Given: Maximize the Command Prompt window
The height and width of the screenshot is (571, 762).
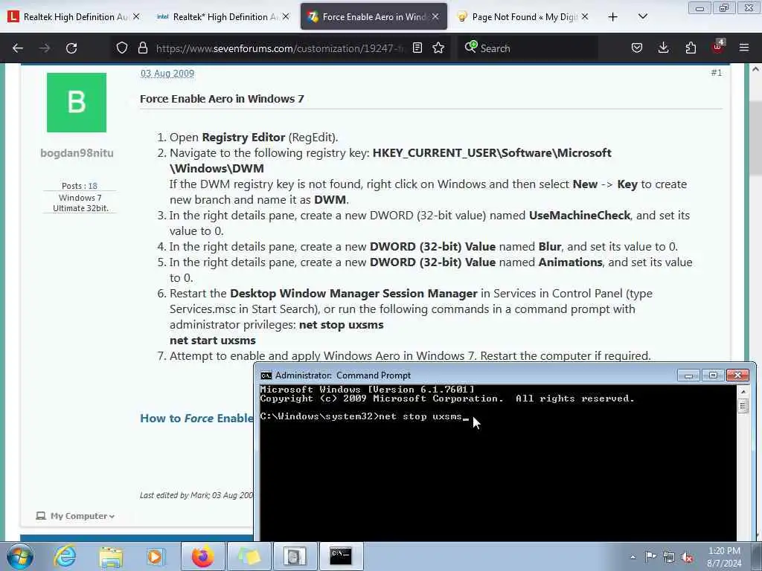Looking at the screenshot, I should pos(713,375).
